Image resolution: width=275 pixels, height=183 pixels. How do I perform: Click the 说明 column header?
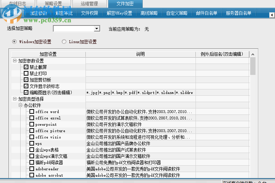[x=141, y=54]
